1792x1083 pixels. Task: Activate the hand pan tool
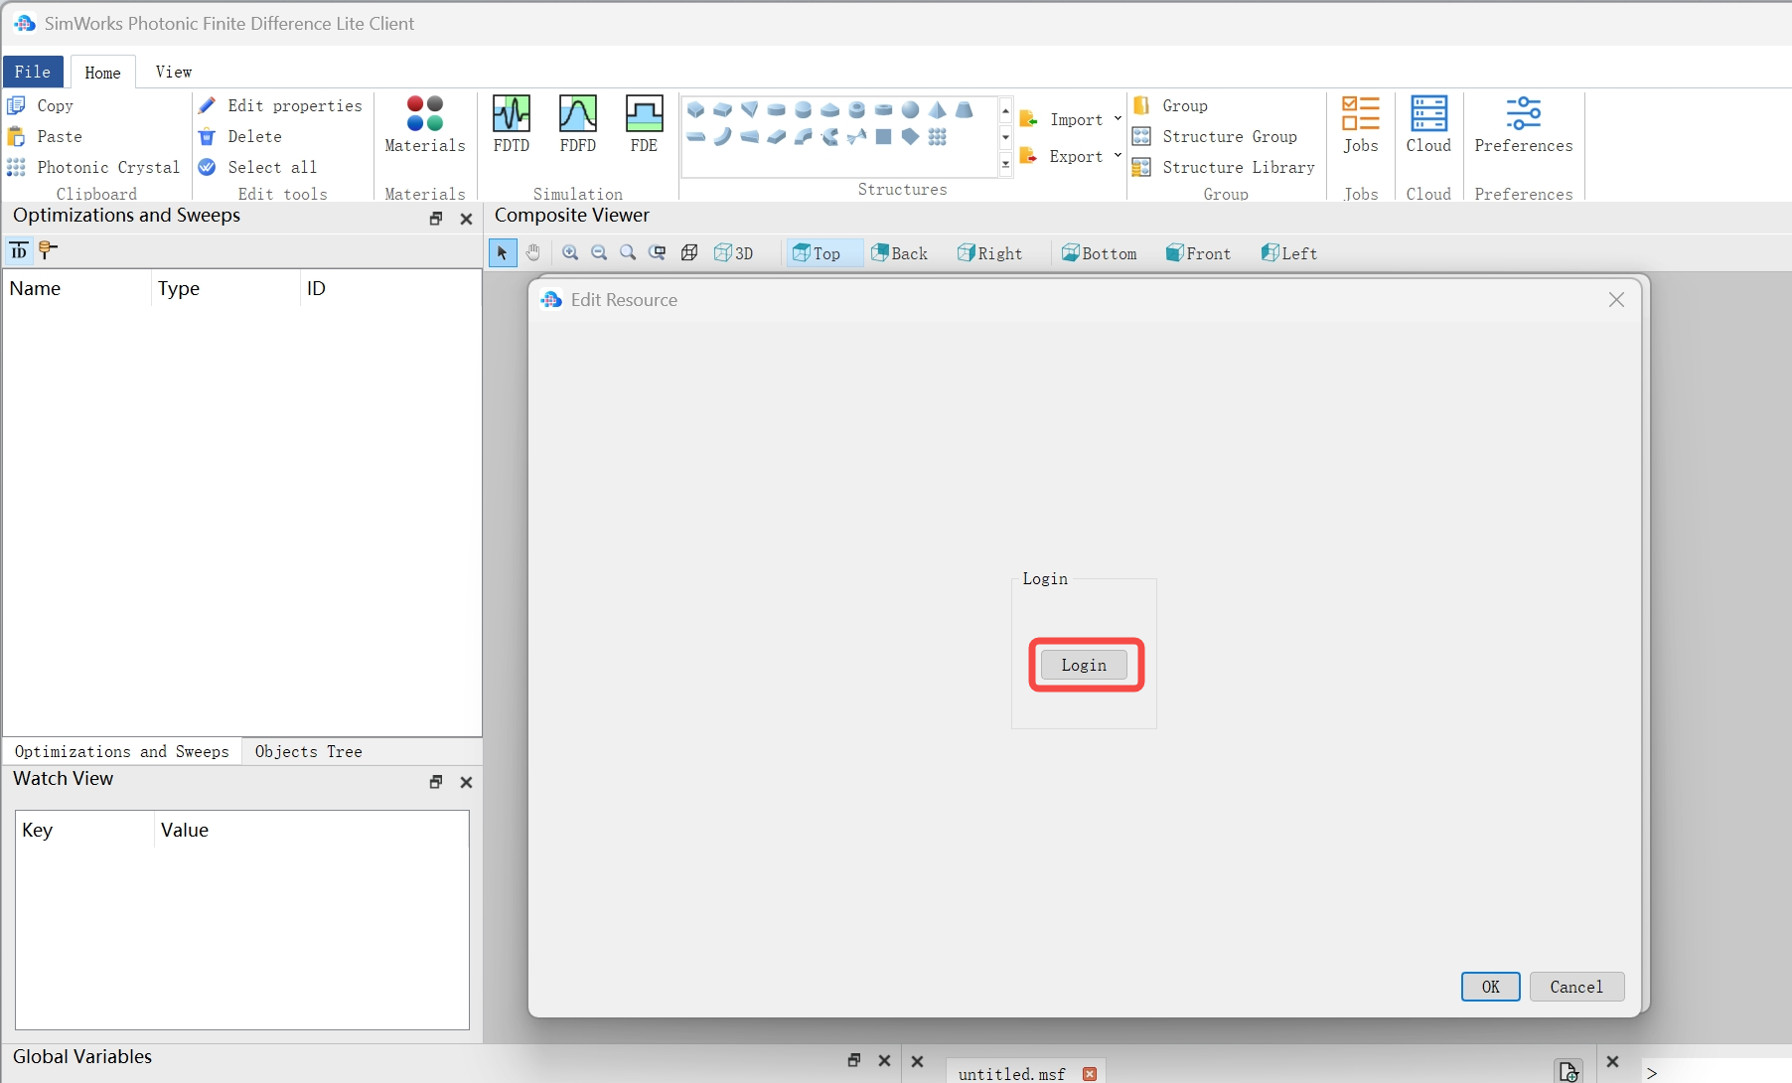pyautogui.click(x=533, y=252)
